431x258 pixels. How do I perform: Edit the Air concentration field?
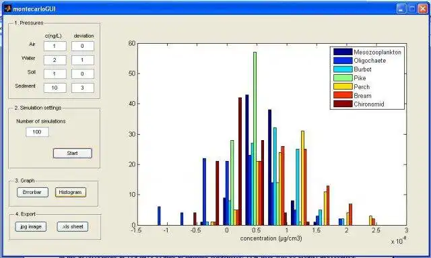[x=55, y=46]
